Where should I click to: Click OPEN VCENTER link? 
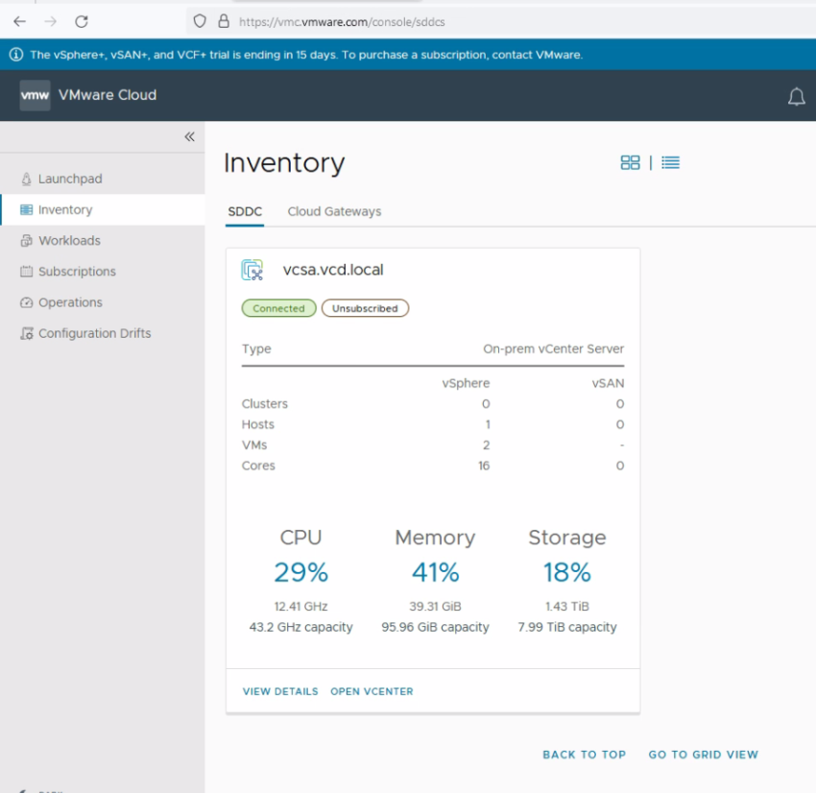click(372, 691)
